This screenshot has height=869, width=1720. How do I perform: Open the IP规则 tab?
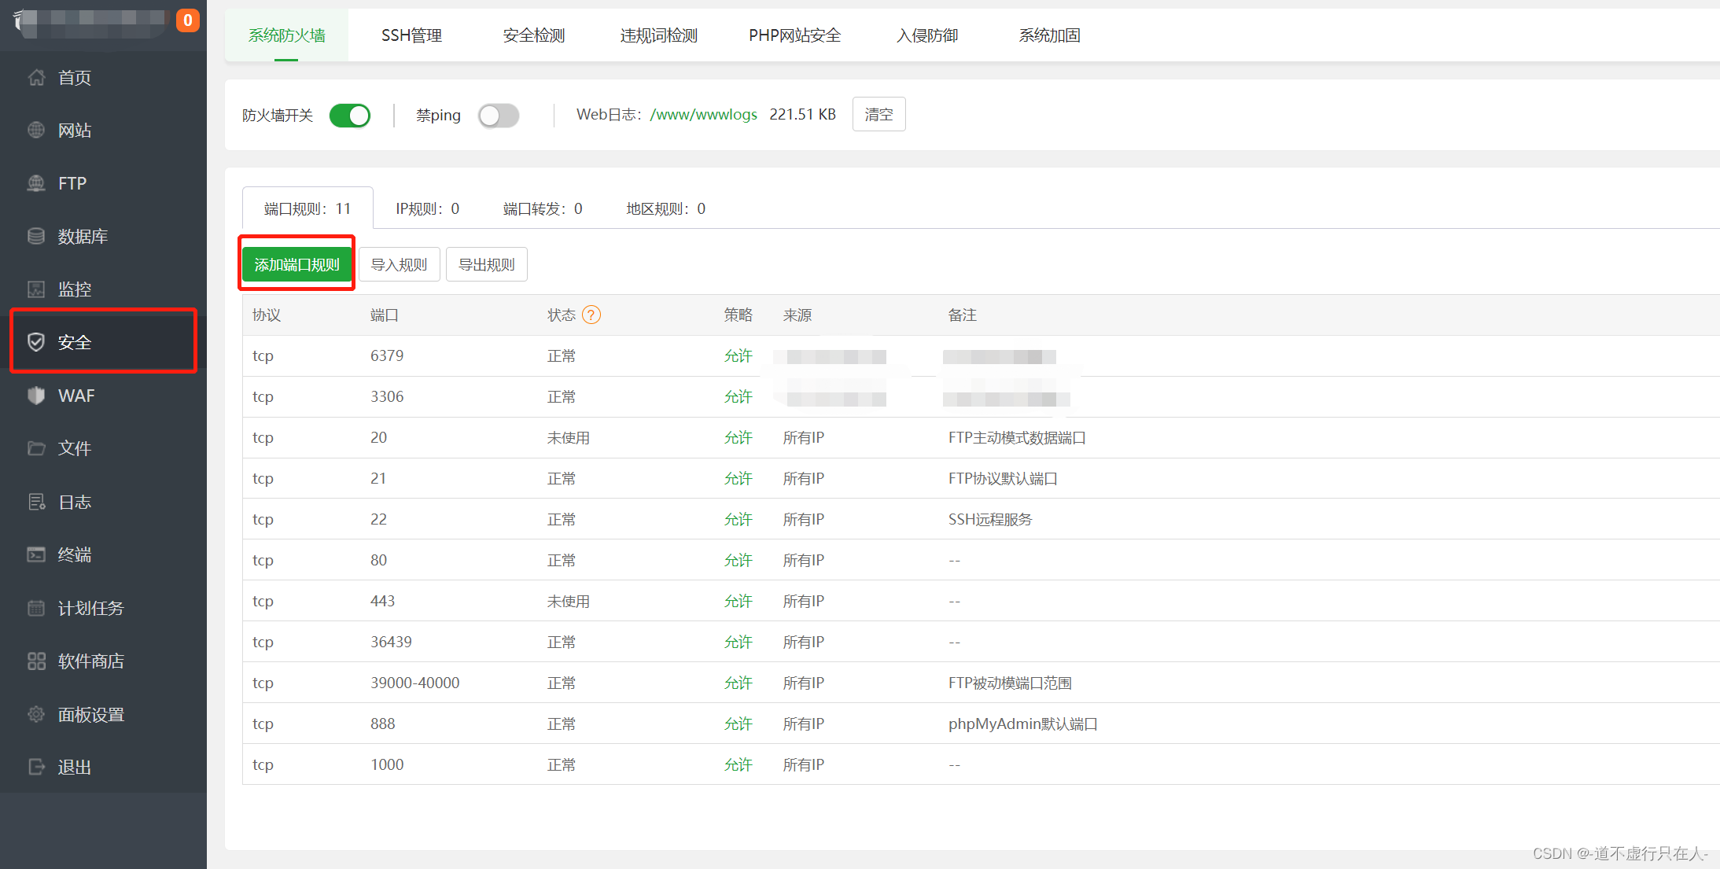tap(427, 208)
